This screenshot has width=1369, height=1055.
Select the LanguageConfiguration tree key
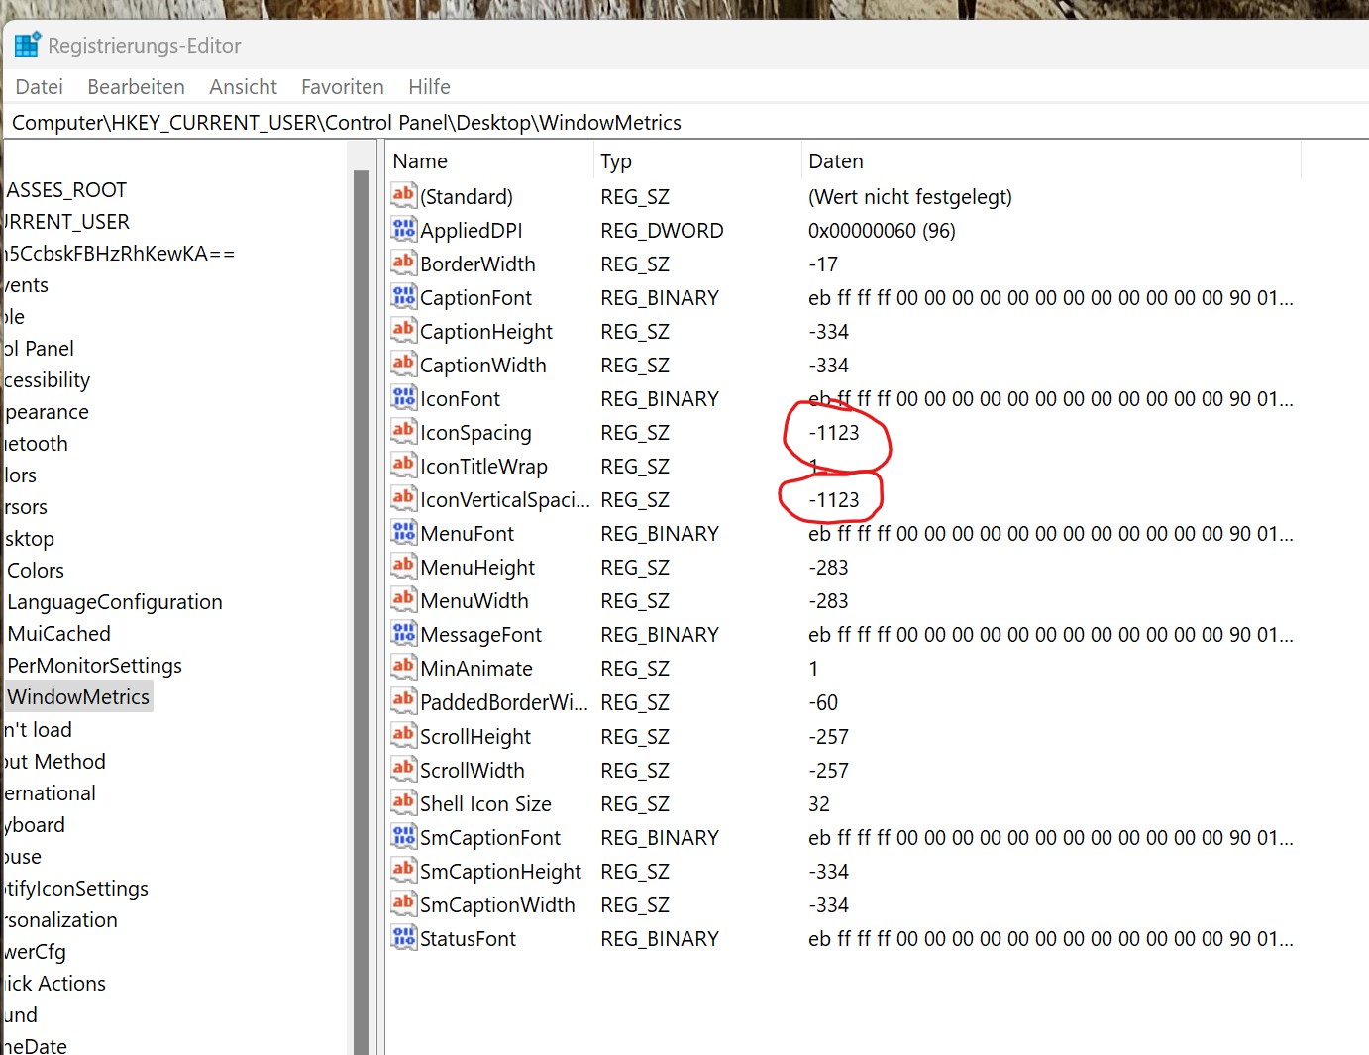point(114,601)
